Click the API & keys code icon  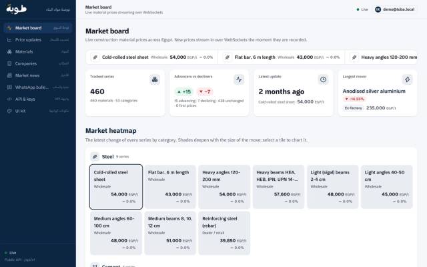tap(9, 99)
